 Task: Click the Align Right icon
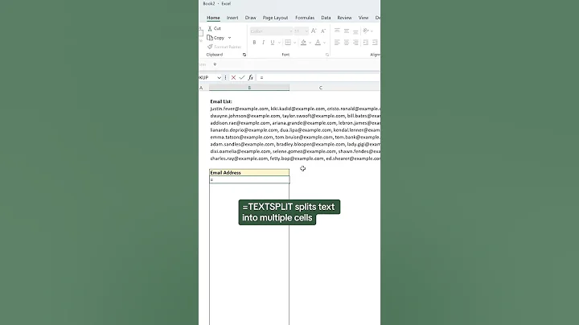(355, 43)
